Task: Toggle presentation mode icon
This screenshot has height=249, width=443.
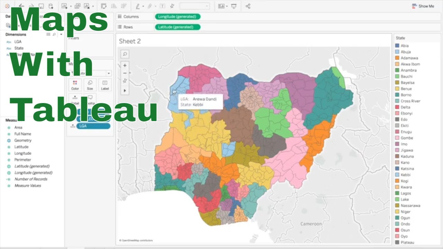Action: (x=234, y=6)
